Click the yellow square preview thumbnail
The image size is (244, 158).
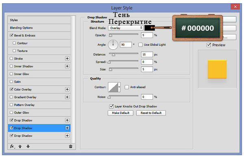point(217,69)
